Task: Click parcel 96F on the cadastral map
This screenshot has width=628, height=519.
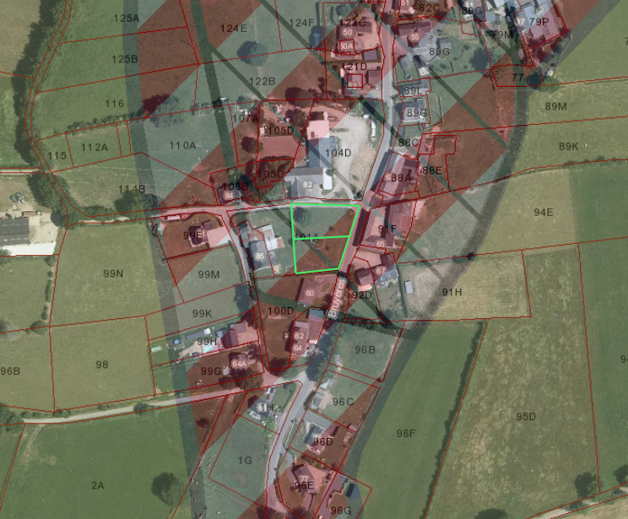Action: tap(406, 433)
